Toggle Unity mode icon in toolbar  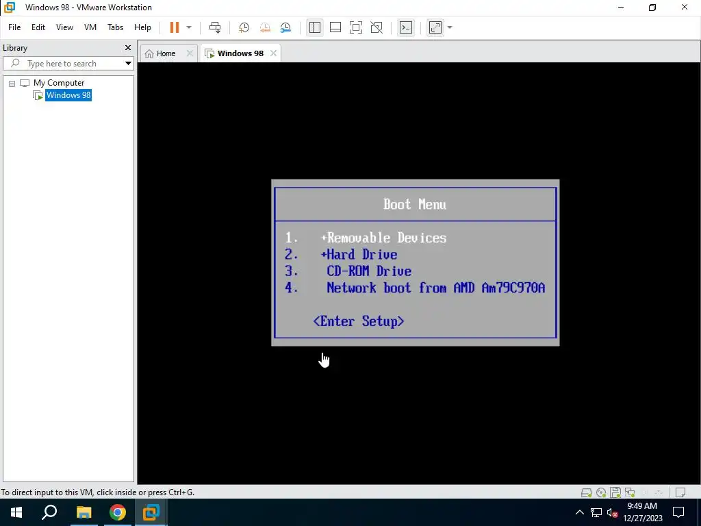pyautogui.click(x=377, y=27)
